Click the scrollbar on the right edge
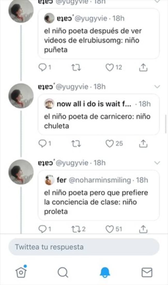Image resolution: width=168 pixels, height=285 pixels. 166,124
